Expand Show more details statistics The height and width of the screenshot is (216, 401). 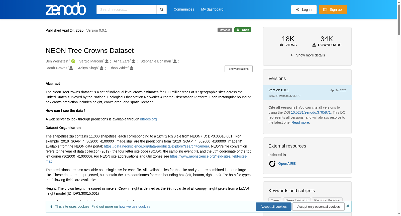[x=308, y=55]
